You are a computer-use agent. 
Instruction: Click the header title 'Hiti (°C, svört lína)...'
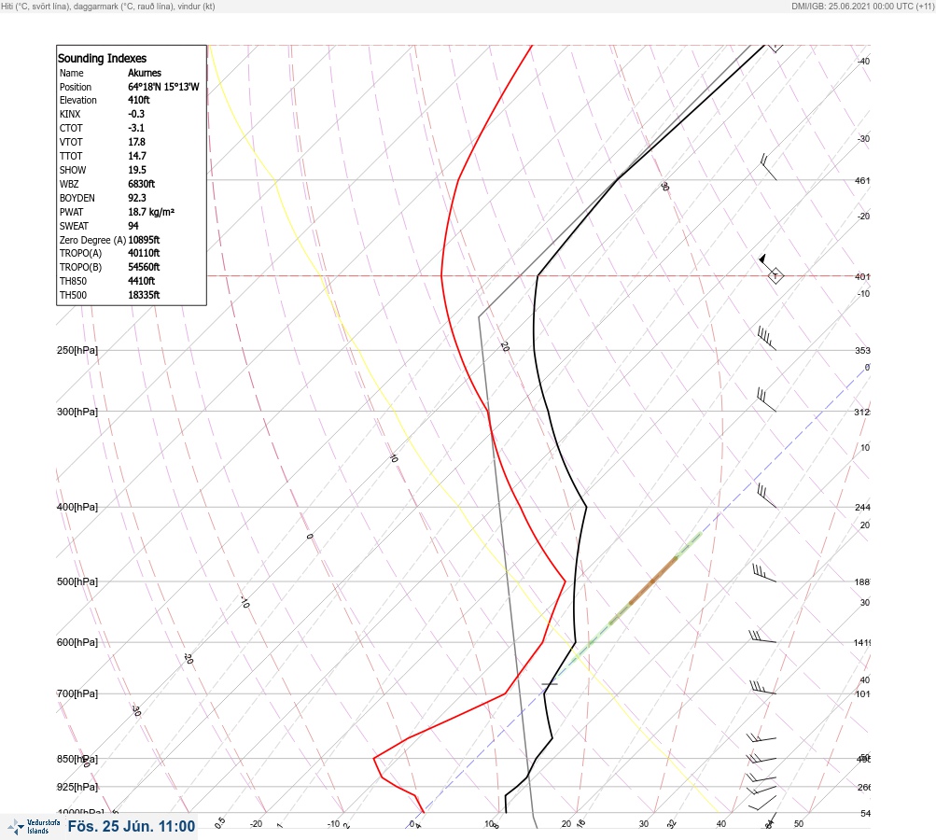pos(108,7)
